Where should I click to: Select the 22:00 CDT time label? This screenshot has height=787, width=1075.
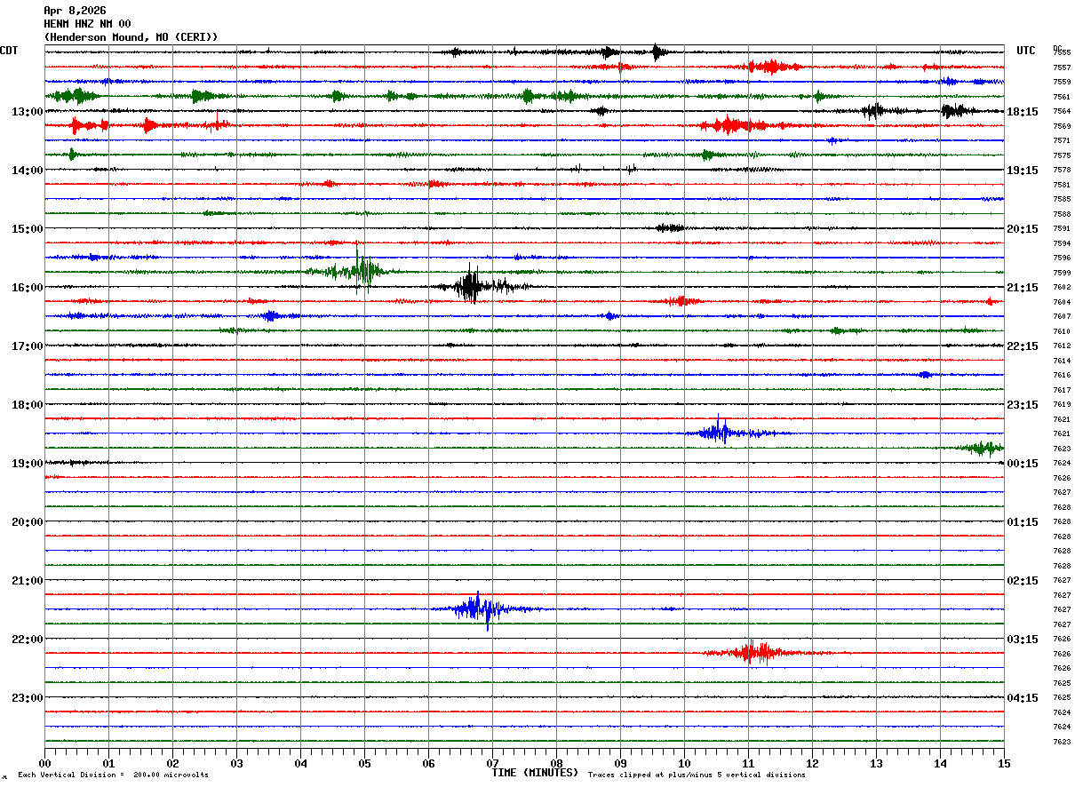point(27,640)
